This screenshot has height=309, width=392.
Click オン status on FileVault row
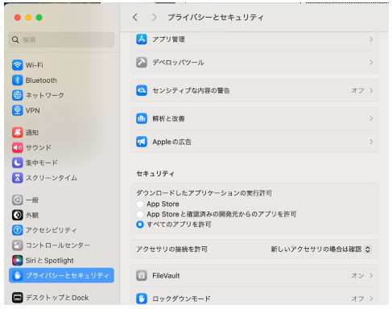pyautogui.click(x=357, y=275)
